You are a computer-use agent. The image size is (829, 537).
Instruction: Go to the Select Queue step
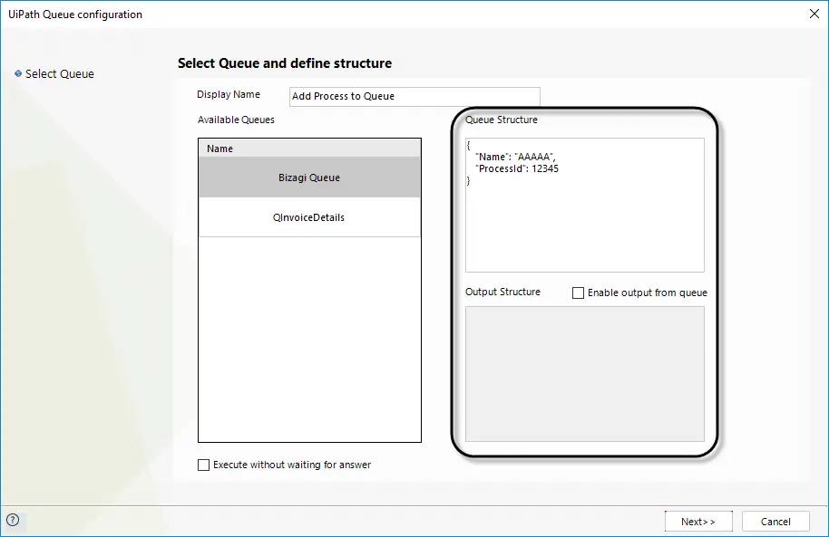[x=60, y=74]
